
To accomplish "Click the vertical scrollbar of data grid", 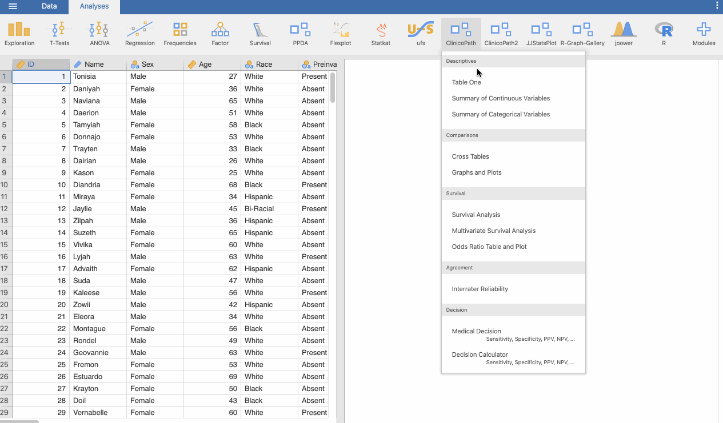I will (x=333, y=87).
